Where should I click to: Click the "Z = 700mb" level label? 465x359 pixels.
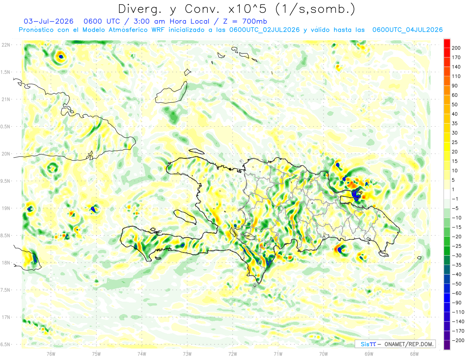[245, 21]
